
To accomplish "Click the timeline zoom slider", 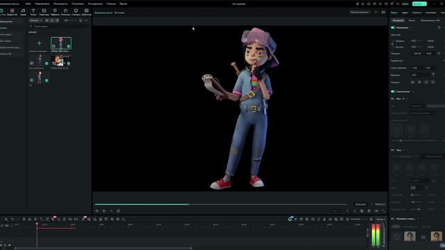I will 359,219.
